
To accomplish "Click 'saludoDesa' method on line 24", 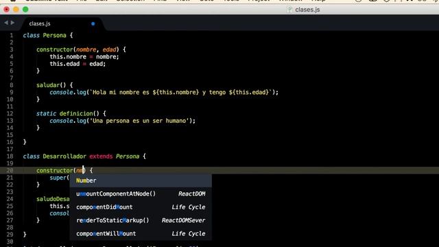I will [53, 199].
